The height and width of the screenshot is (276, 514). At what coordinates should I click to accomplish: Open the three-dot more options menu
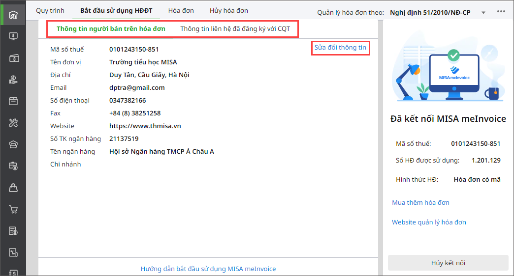pyautogui.click(x=501, y=11)
